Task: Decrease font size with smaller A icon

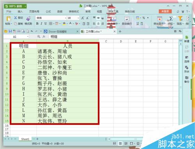Action: [x=87, y=18]
